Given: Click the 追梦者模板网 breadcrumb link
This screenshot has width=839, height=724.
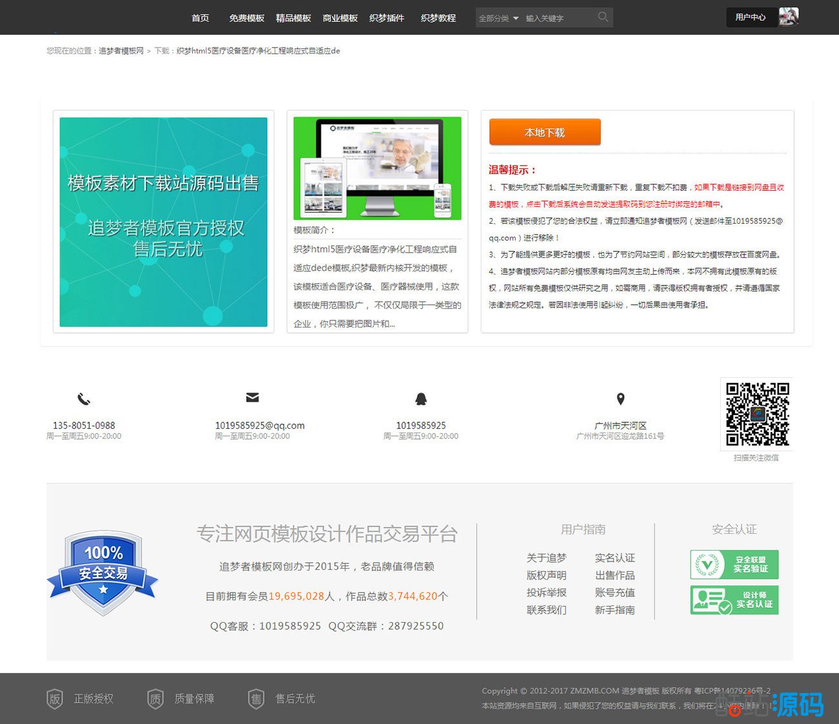Looking at the screenshot, I should point(121,51).
